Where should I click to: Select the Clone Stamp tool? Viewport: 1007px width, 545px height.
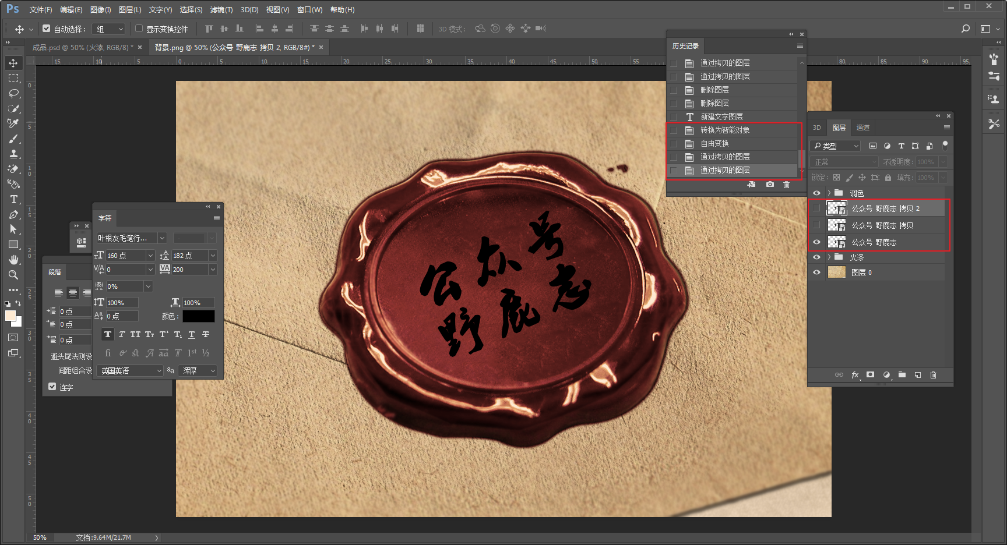[x=13, y=154]
